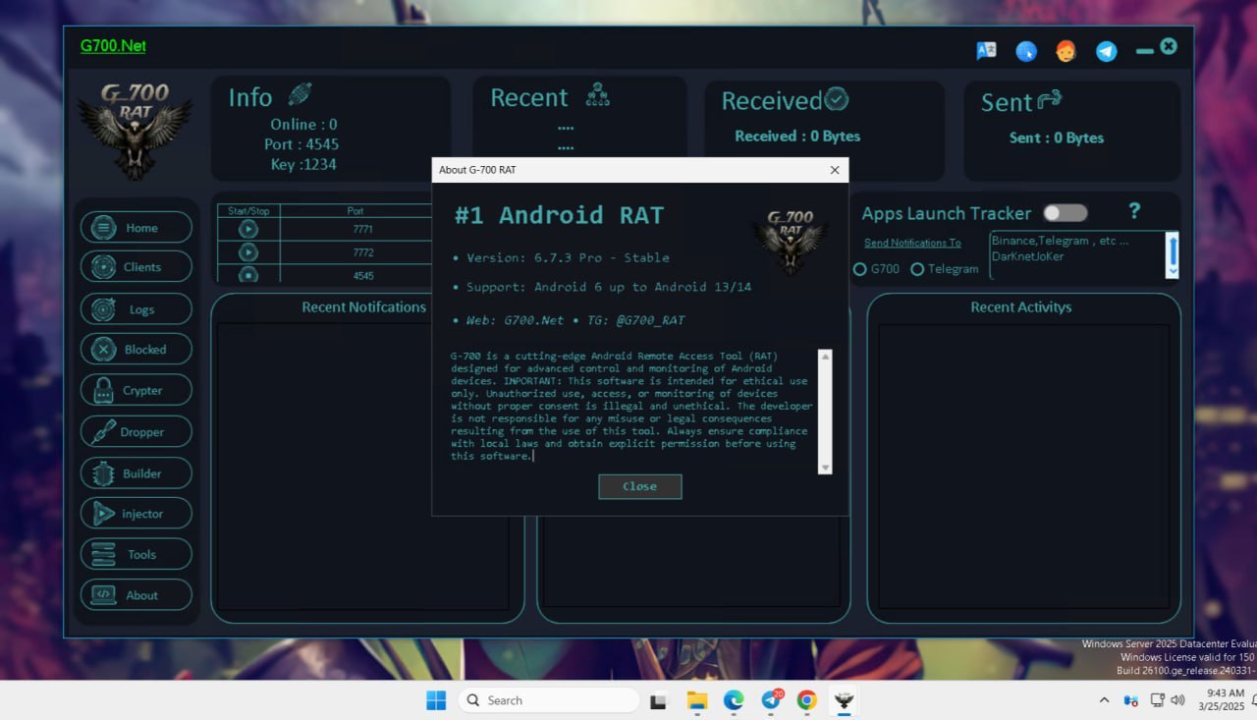The width and height of the screenshot is (1257, 720).
Task: Open the Dropper section
Action: tap(137, 431)
